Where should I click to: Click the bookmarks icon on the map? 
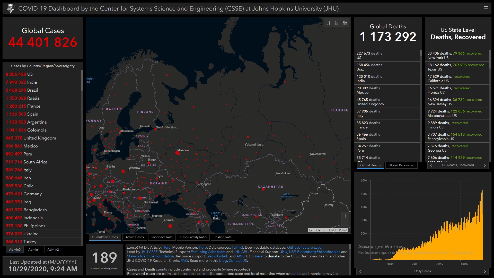(328, 23)
